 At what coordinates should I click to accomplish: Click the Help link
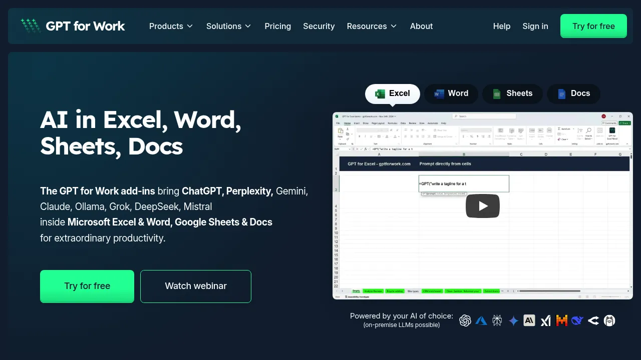click(x=502, y=26)
